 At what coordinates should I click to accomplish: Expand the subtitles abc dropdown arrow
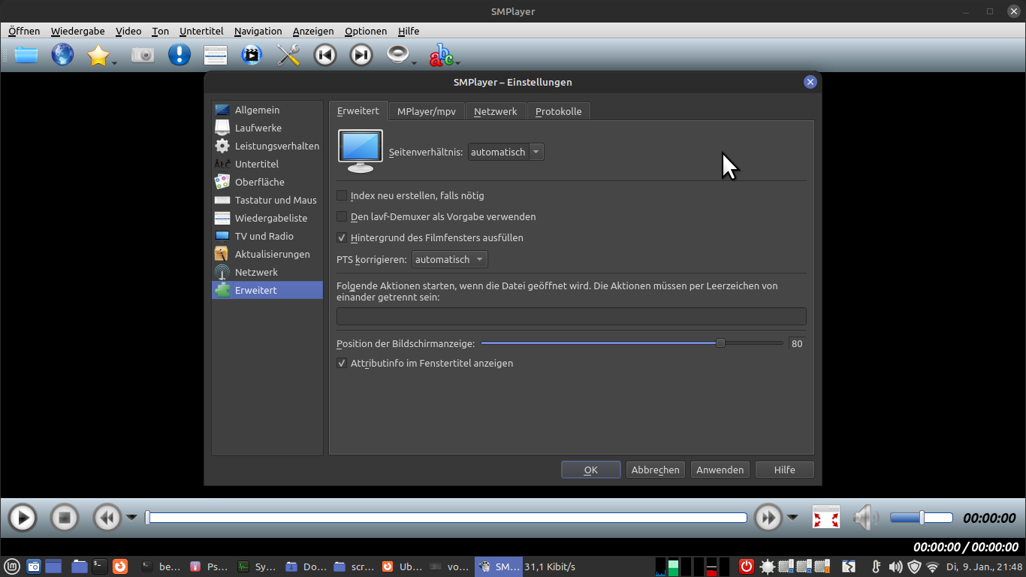tap(457, 63)
